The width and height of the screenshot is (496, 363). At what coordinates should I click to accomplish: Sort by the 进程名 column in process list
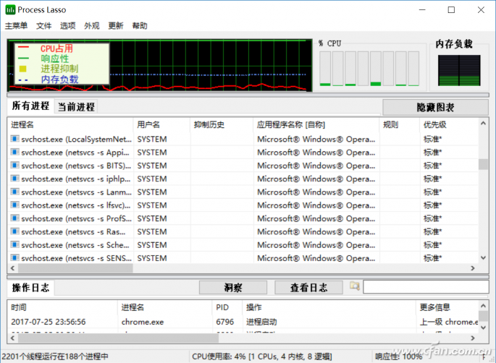(x=70, y=124)
